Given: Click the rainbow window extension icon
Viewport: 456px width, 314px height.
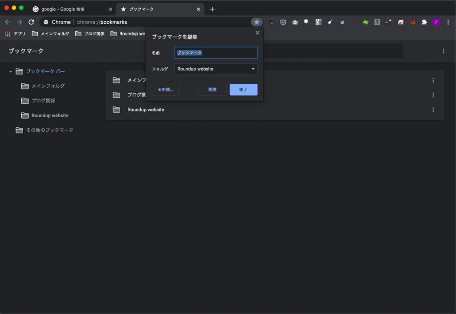Looking at the screenshot, I should (401, 22).
